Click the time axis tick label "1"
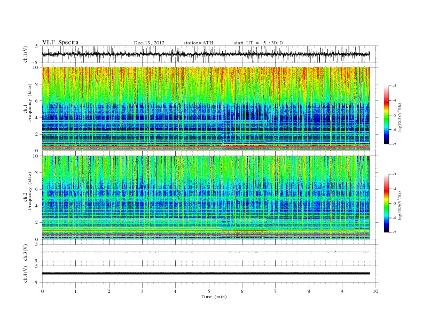Image resolution: width=423 pixels, height=327 pixels. [75, 291]
